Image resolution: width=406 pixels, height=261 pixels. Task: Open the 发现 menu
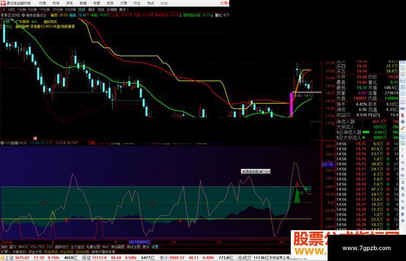click(110, 3)
